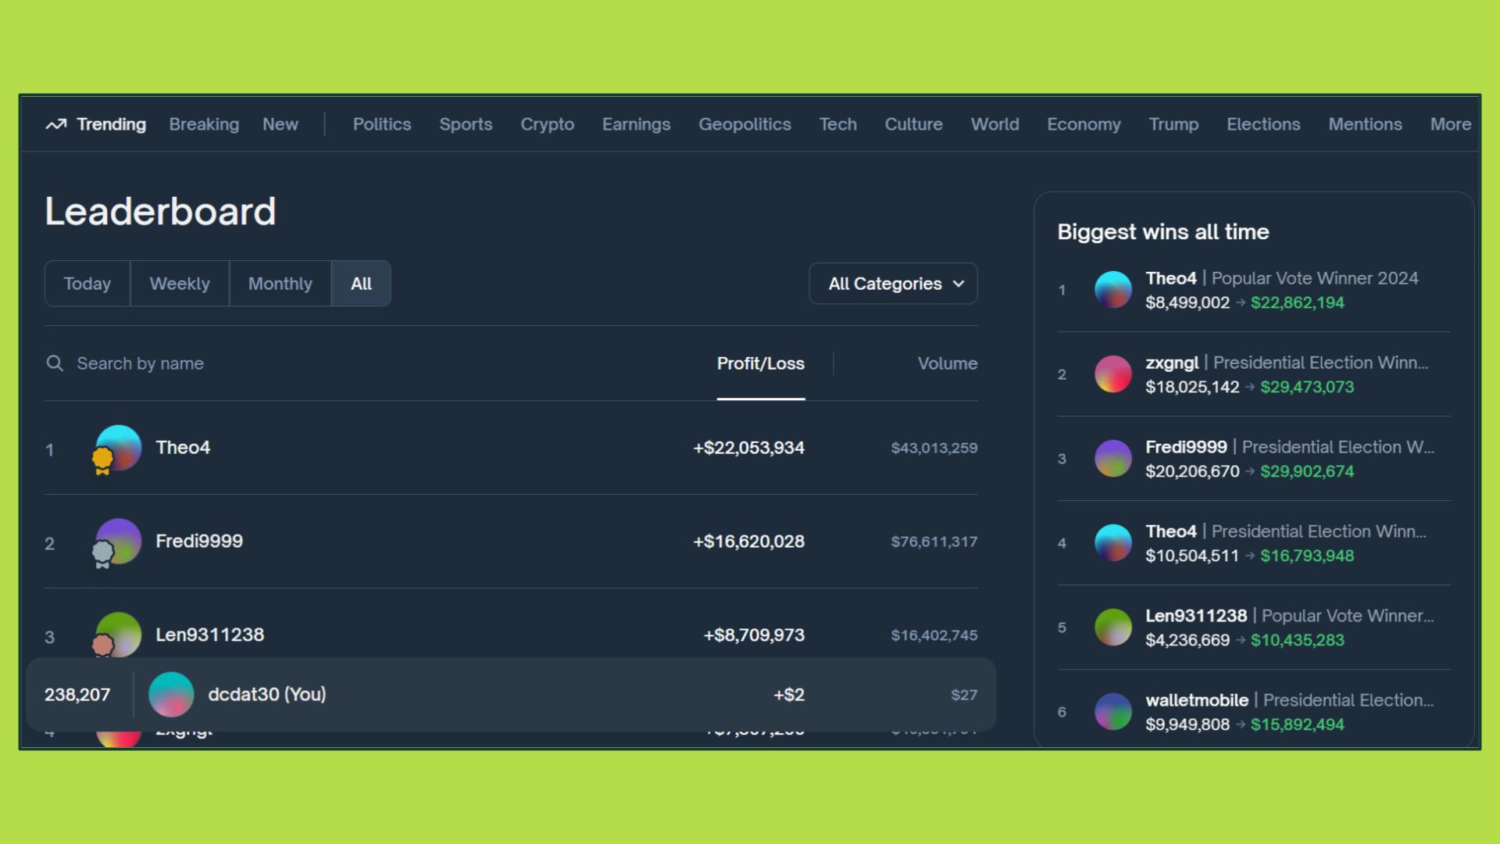Viewport: 1500px width, 844px height.
Task: Switch to the Weekly time filter
Action: pos(179,283)
